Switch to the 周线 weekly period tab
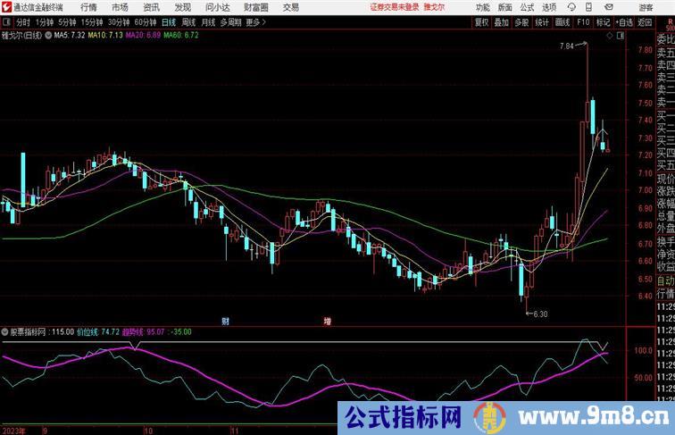Viewport: 675px width, 435px height. point(188,22)
